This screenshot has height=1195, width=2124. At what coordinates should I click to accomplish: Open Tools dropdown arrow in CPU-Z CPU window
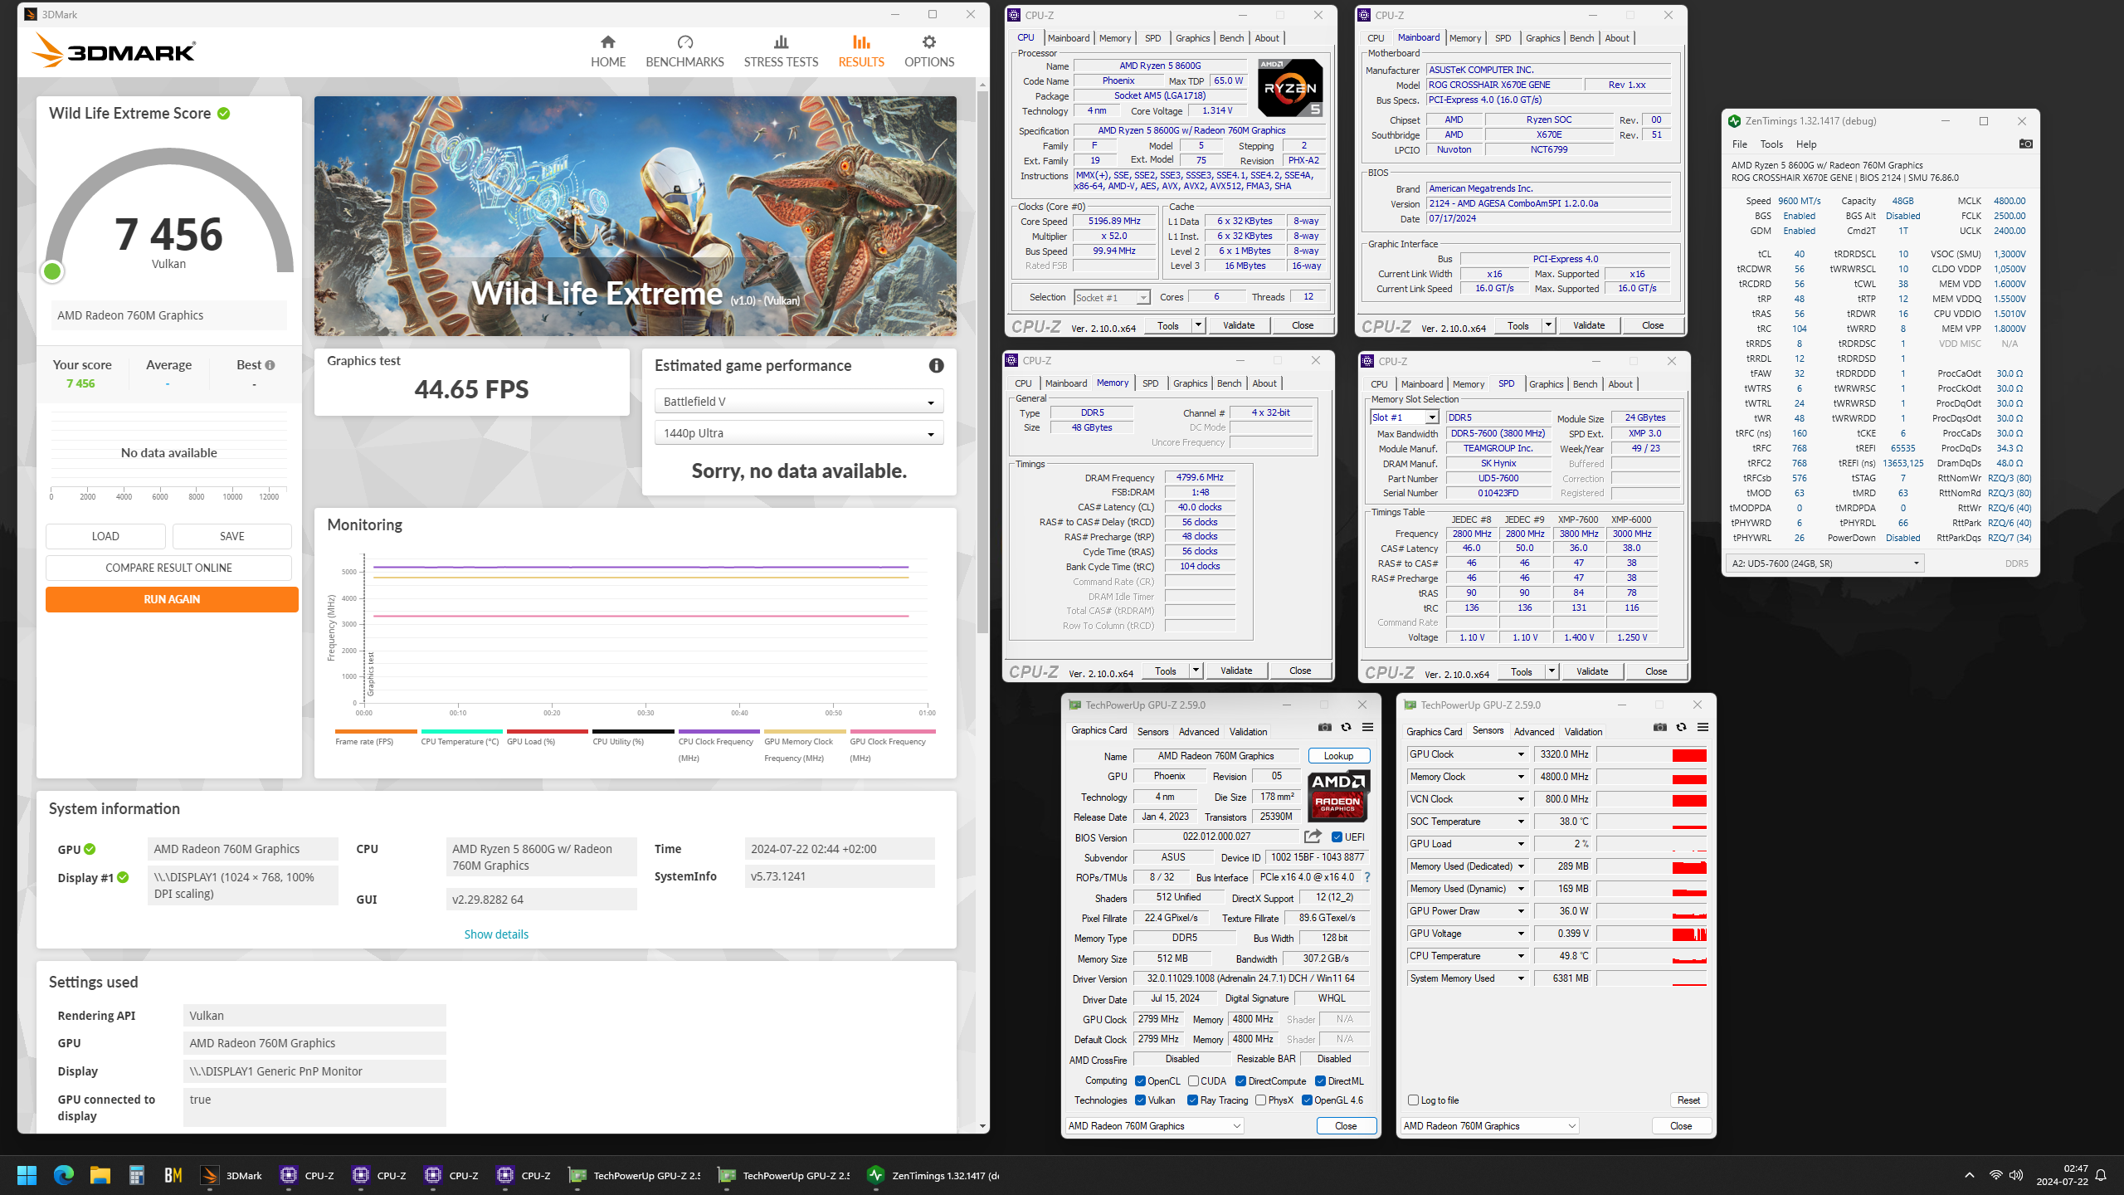1198,325
